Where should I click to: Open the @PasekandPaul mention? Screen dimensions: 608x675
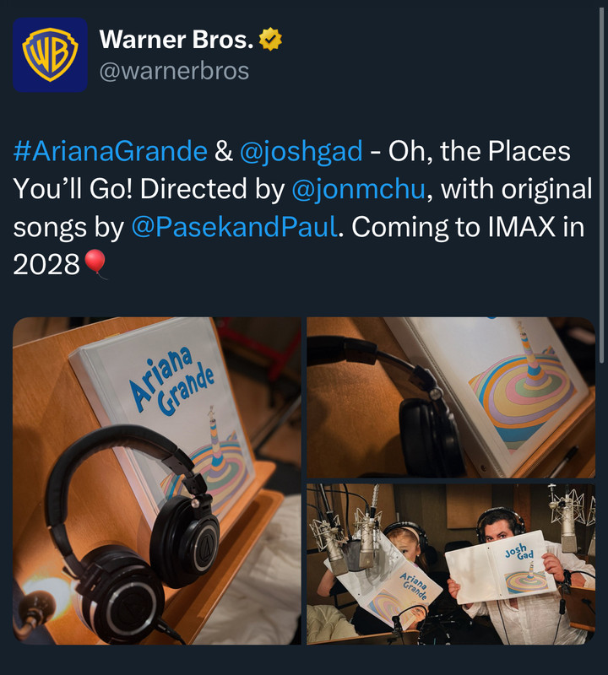point(235,226)
